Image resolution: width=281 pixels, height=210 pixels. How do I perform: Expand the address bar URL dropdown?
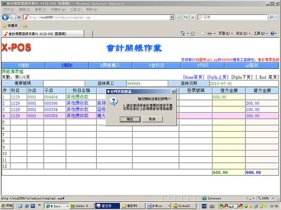click(x=171, y=17)
